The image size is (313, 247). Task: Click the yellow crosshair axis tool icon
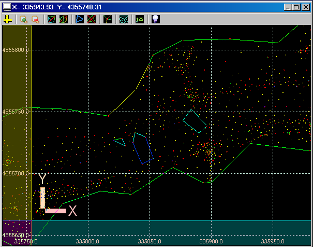(x=8, y=19)
